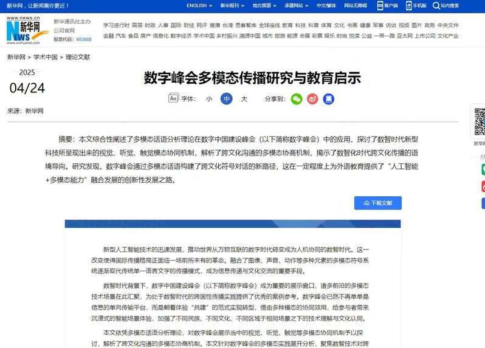Open stock code 603888 link
485x348 pixels.
click(x=84, y=39)
